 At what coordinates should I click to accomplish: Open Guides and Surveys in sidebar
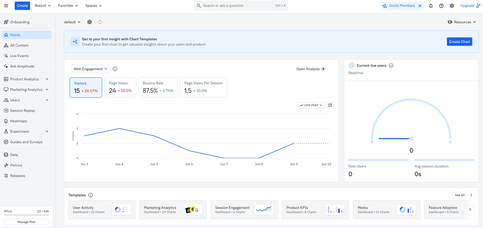pyautogui.click(x=27, y=142)
